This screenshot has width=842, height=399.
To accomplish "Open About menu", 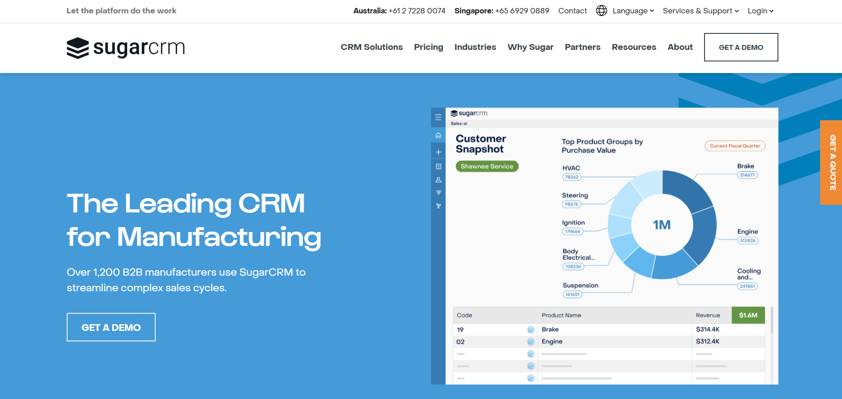I will click(680, 47).
